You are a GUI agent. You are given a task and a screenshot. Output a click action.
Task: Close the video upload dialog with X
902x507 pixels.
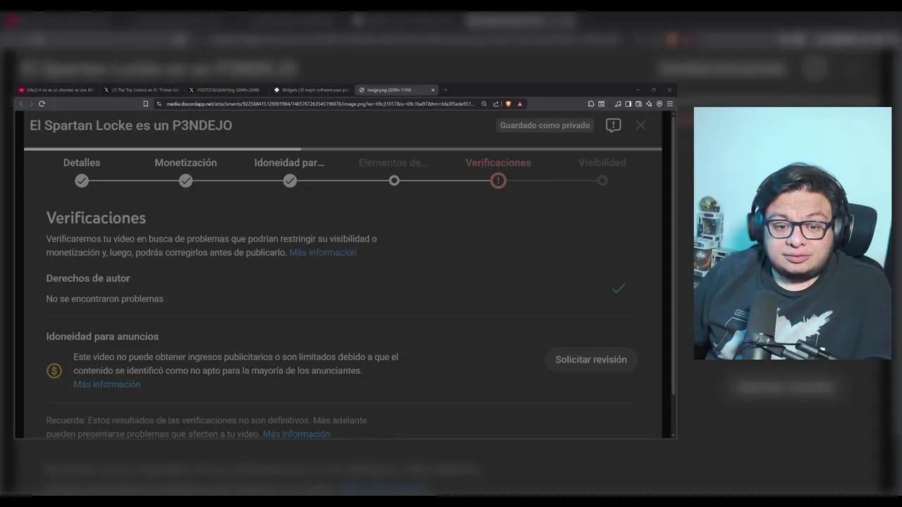[x=641, y=125]
